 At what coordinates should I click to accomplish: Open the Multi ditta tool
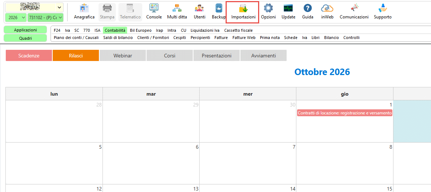pos(177,12)
